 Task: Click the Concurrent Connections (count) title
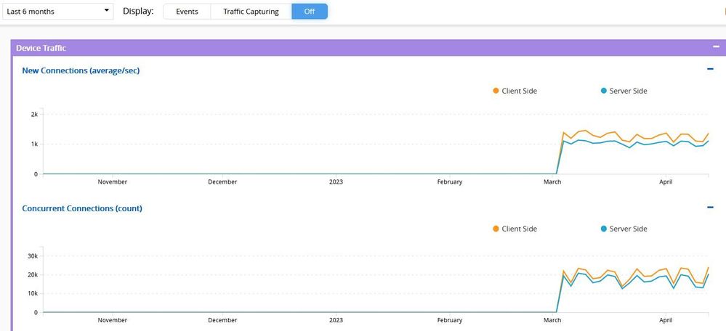(82, 208)
